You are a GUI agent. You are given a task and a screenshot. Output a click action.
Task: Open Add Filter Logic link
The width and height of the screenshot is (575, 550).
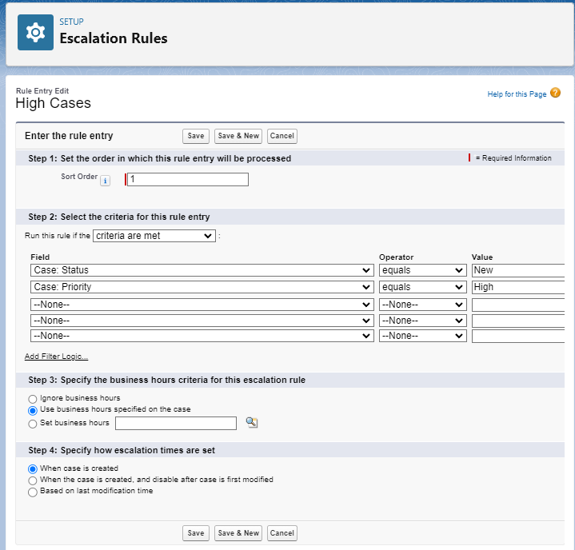click(x=56, y=357)
